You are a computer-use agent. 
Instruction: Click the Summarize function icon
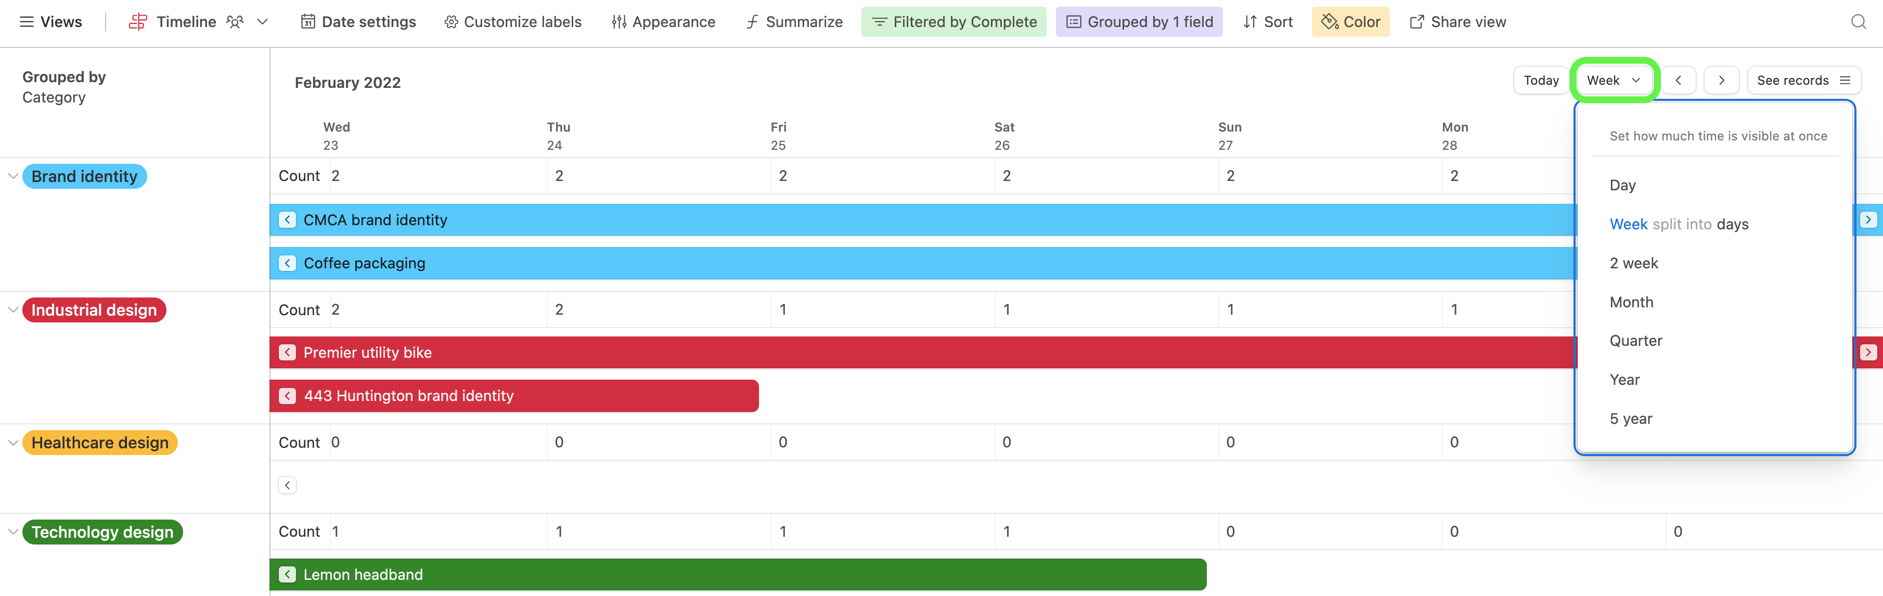tap(752, 21)
